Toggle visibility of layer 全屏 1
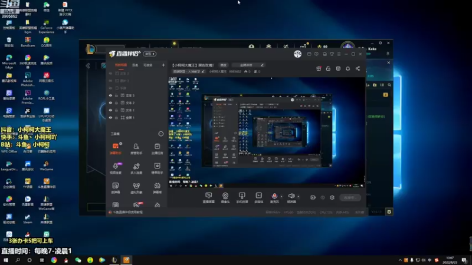 [x=110, y=118]
